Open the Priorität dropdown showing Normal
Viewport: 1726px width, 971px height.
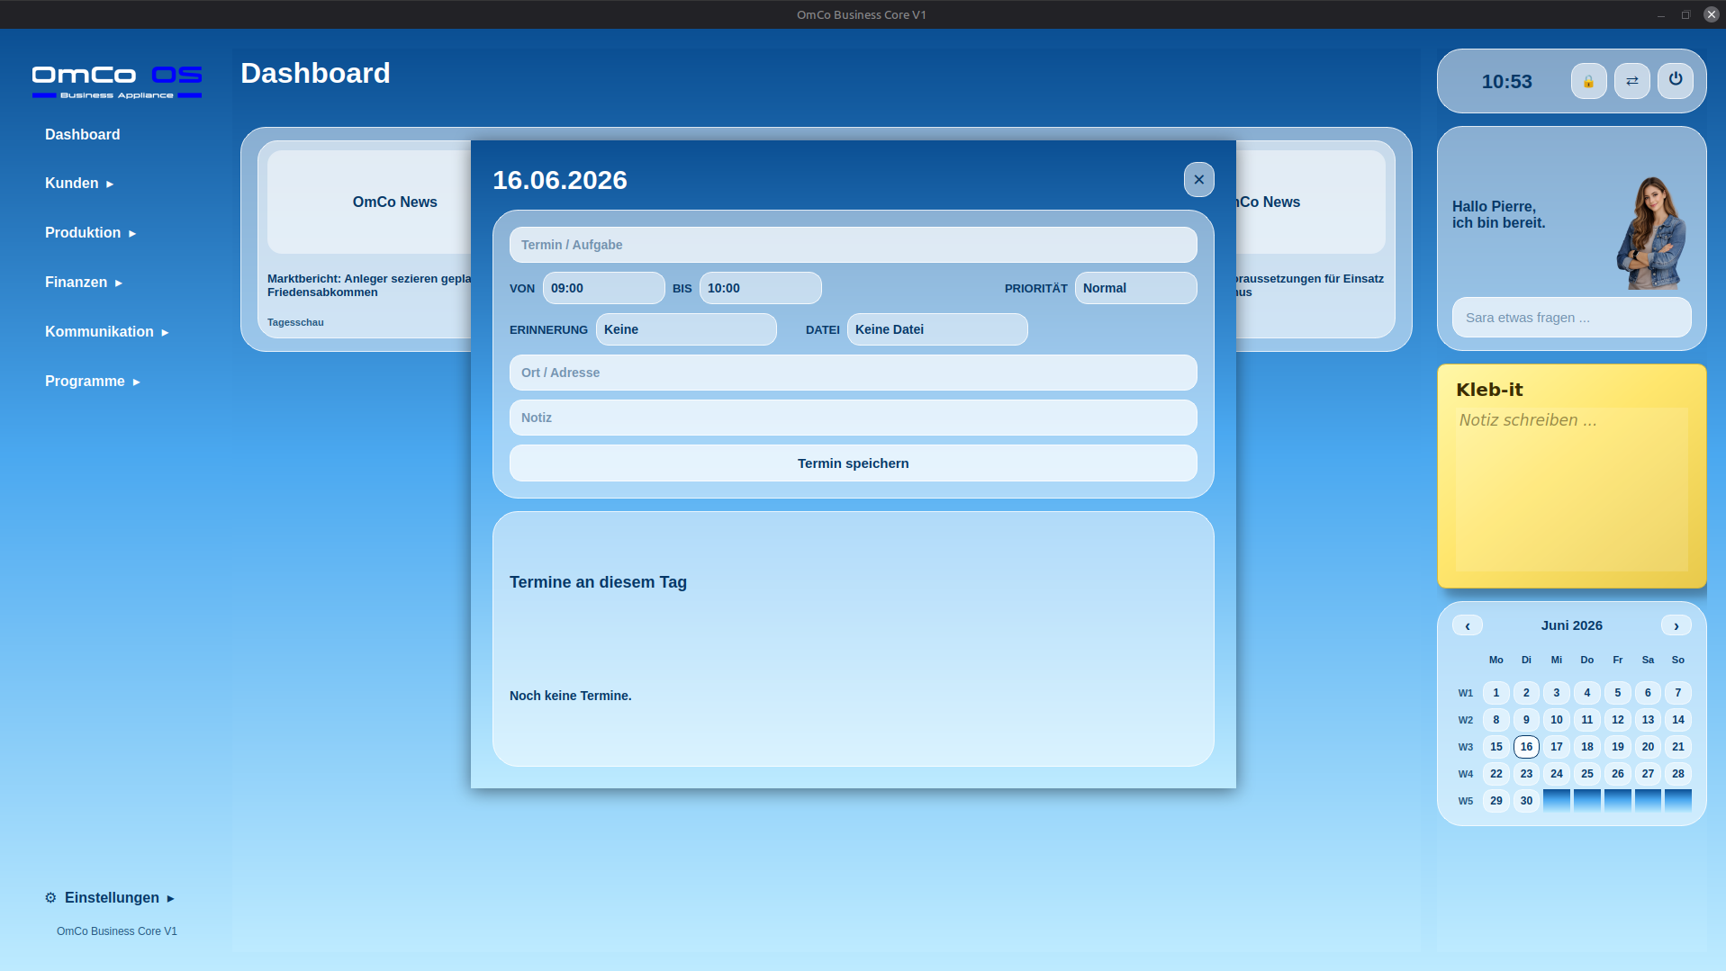(x=1135, y=288)
